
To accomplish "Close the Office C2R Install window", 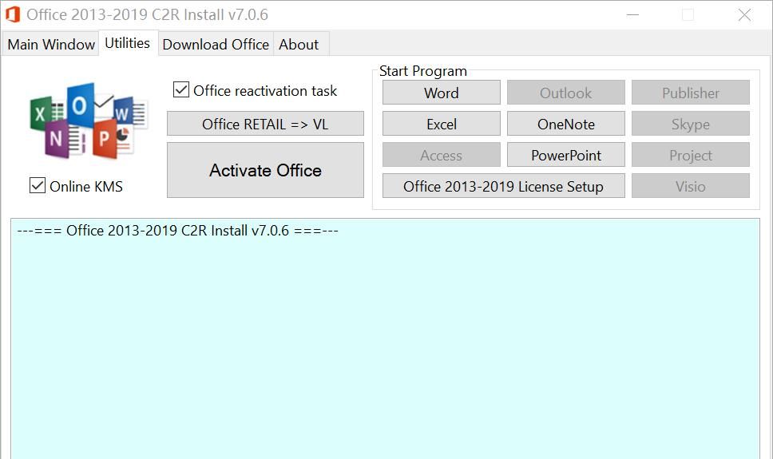I will [744, 15].
